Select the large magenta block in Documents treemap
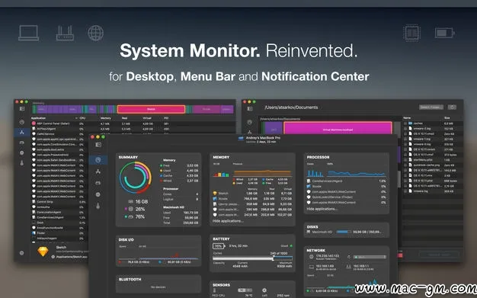This screenshot has width=477, height=298. [338, 129]
